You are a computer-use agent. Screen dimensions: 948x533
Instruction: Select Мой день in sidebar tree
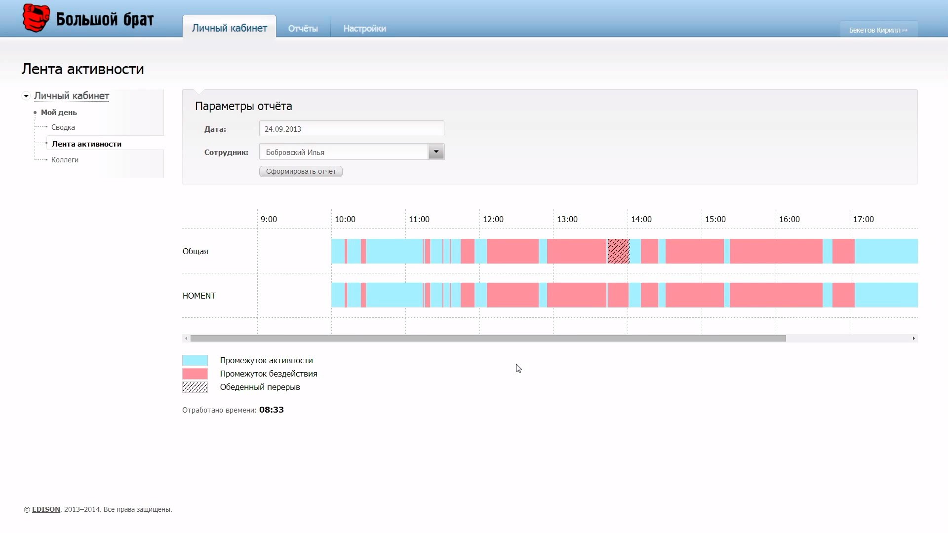(59, 113)
